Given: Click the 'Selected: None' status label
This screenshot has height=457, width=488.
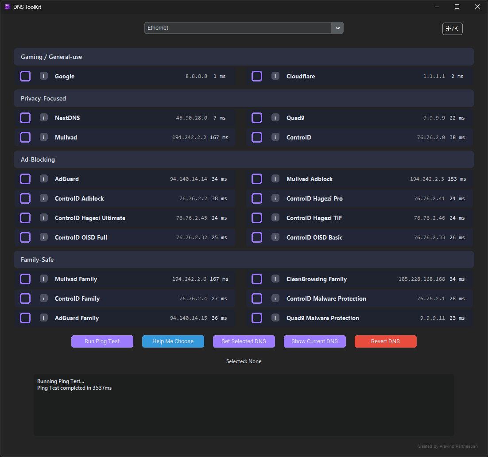Looking at the screenshot, I should click(244, 361).
